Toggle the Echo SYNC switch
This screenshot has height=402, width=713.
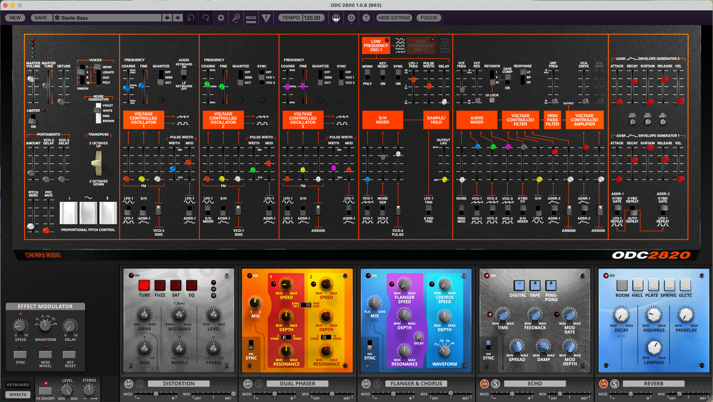488,345
